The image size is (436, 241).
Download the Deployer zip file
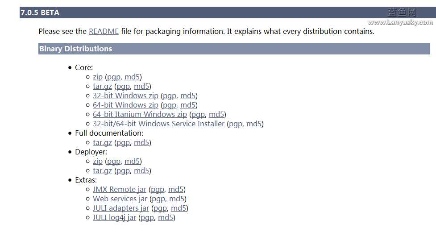(x=98, y=161)
